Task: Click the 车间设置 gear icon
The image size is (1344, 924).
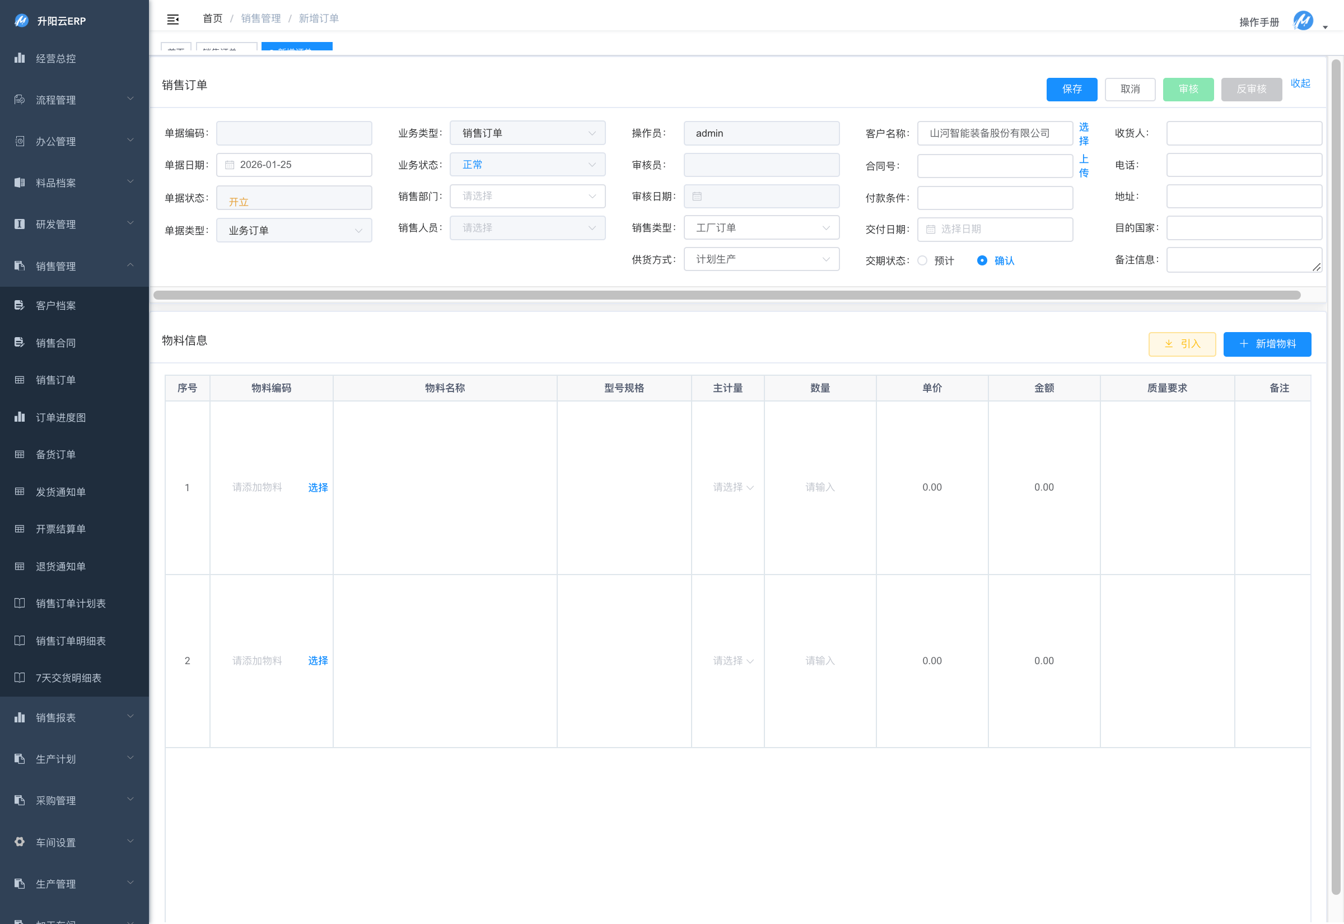Action: [x=20, y=842]
